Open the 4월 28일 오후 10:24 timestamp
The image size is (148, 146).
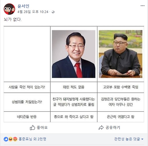tap(33, 12)
